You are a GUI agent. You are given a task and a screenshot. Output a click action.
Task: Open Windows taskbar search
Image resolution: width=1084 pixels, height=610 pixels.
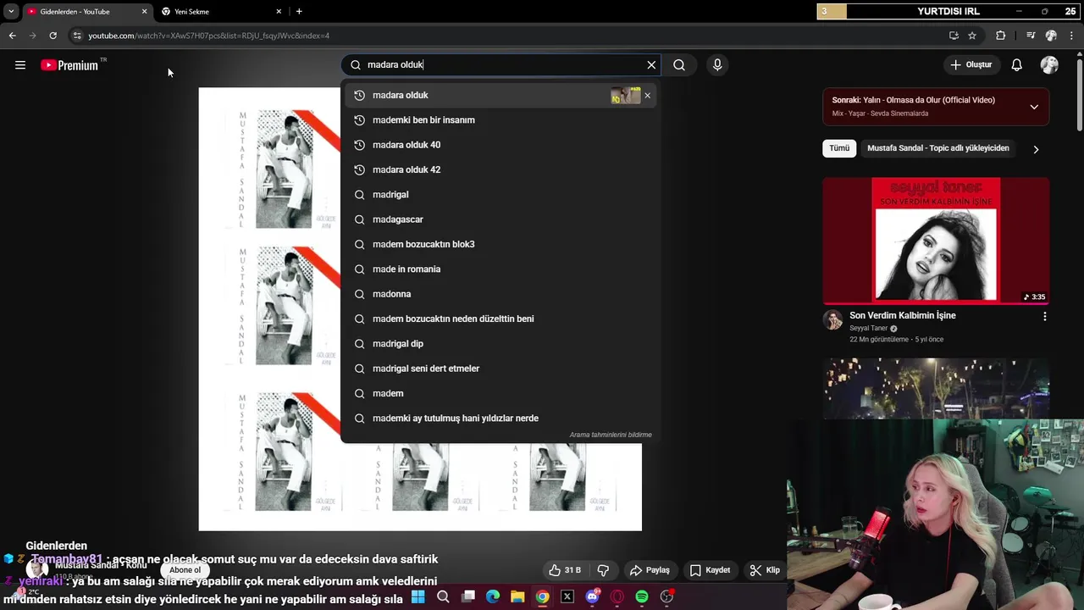tap(443, 597)
